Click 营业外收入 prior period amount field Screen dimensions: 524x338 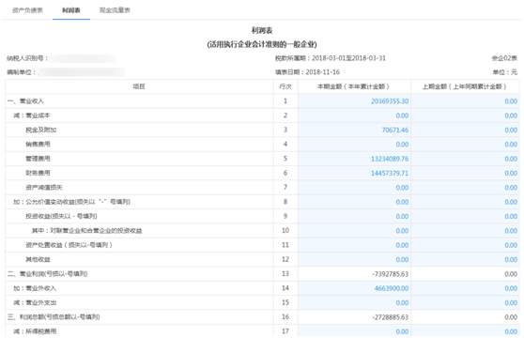(465, 288)
